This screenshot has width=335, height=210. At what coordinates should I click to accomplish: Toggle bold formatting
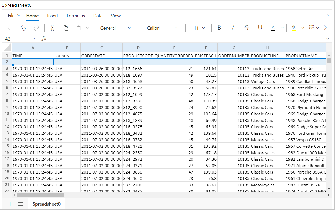pyautogui.click(x=219, y=28)
